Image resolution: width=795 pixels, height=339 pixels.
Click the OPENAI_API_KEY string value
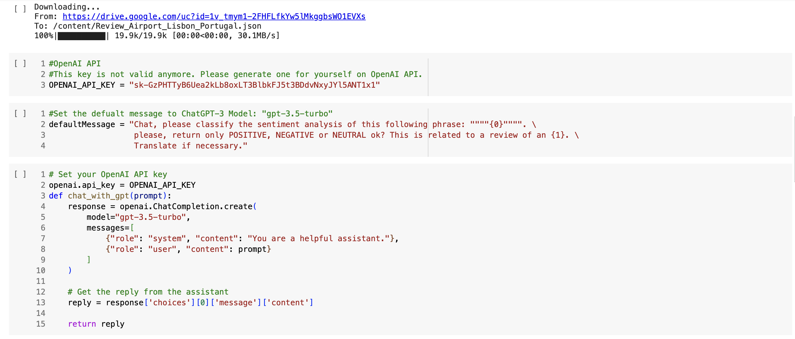point(255,85)
